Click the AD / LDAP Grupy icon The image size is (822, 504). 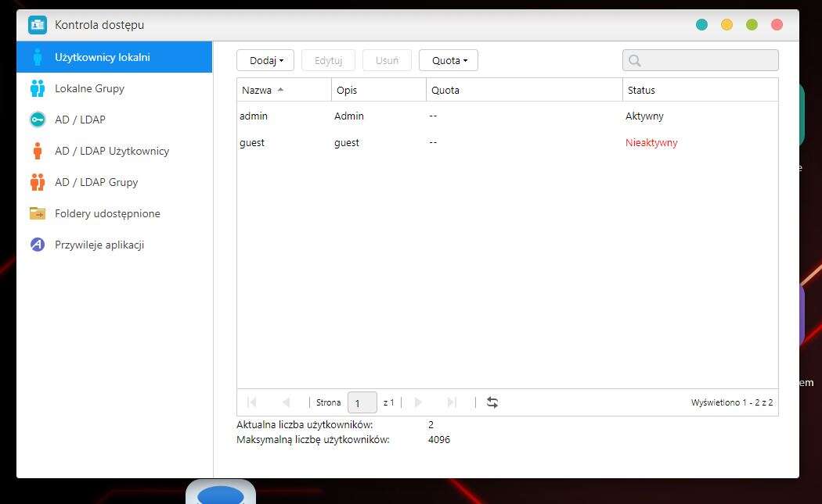(x=37, y=182)
